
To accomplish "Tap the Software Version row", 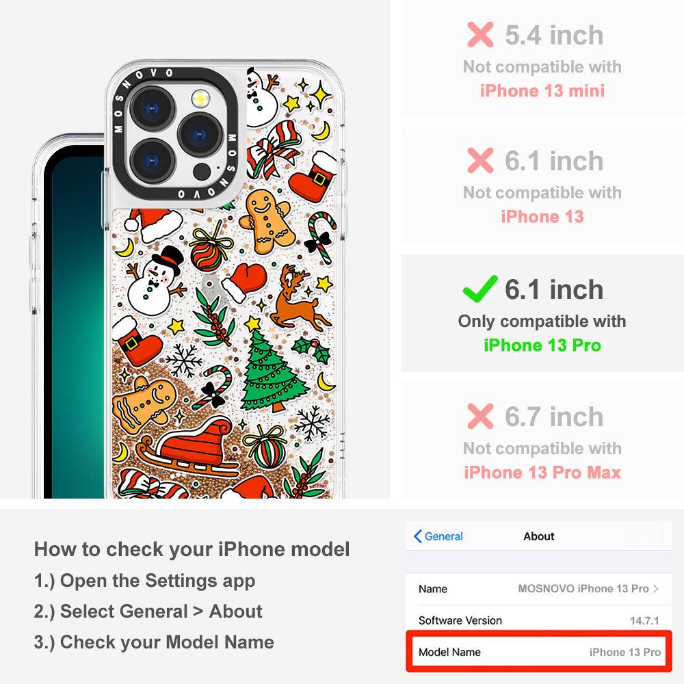I will (539, 620).
